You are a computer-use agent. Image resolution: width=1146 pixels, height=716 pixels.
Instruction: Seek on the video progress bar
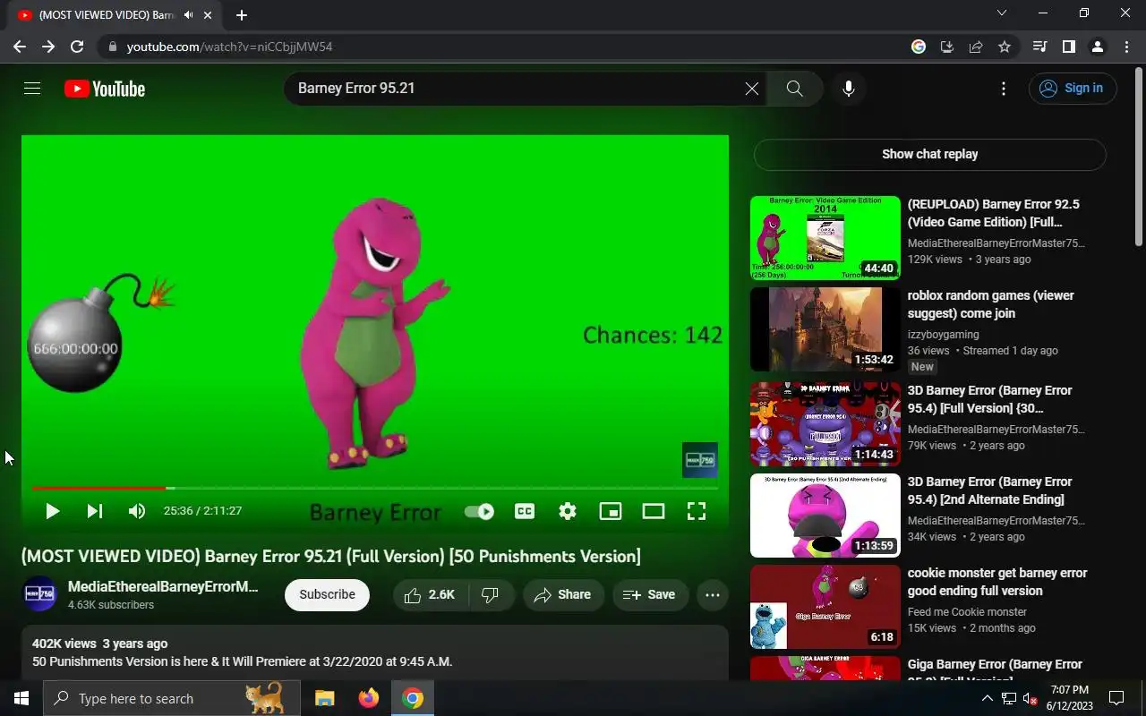(x=374, y=488)
